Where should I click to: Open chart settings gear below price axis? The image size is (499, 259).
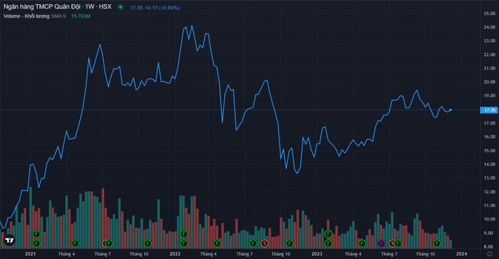click(489, 254)
